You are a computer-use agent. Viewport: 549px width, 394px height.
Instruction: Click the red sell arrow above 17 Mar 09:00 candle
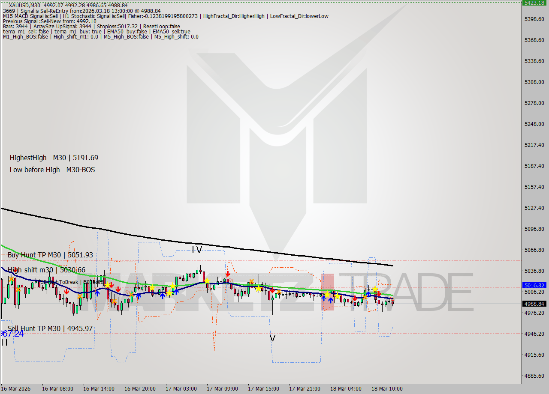coord(228,273)
